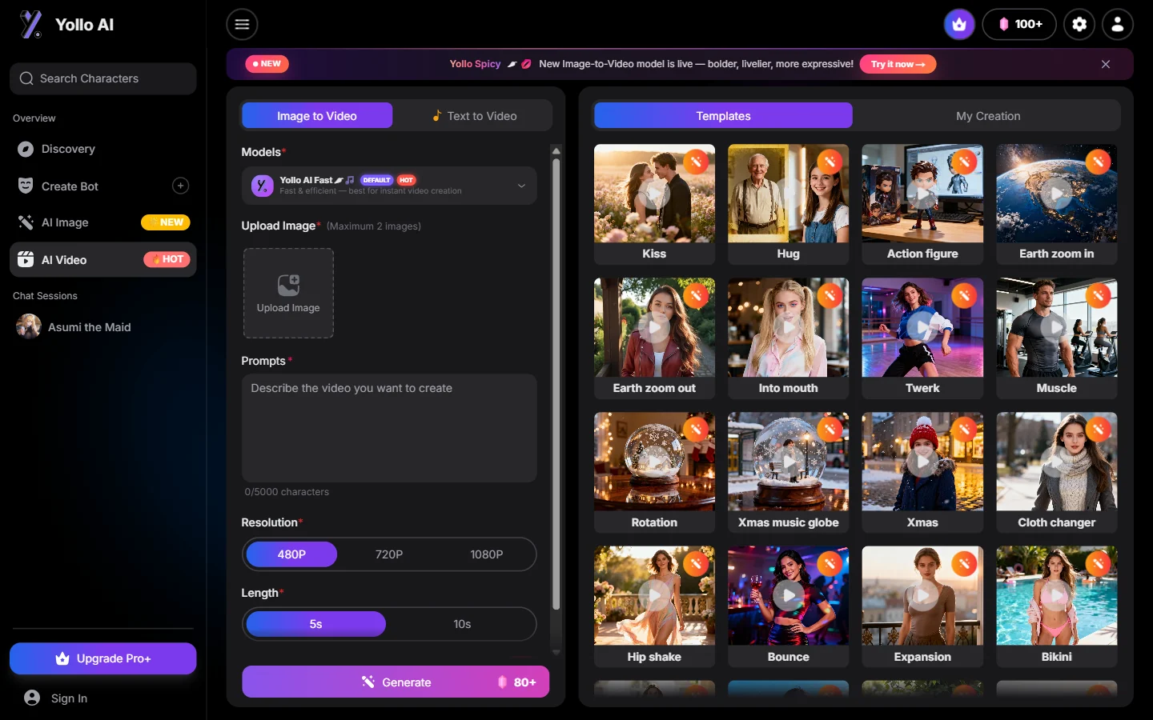Select the Cloth changer template

click(x=1056, y=472)
